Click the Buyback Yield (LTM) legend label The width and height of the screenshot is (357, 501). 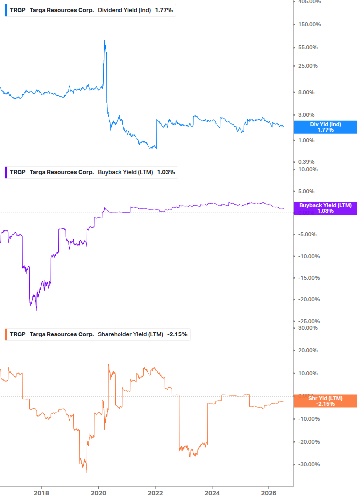click(125, 172)
